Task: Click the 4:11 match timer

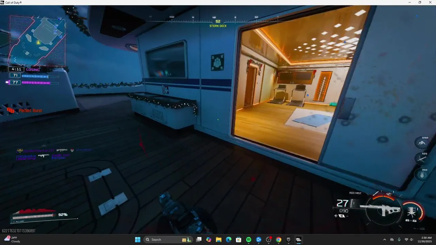Action: click(x=16, y=69)
